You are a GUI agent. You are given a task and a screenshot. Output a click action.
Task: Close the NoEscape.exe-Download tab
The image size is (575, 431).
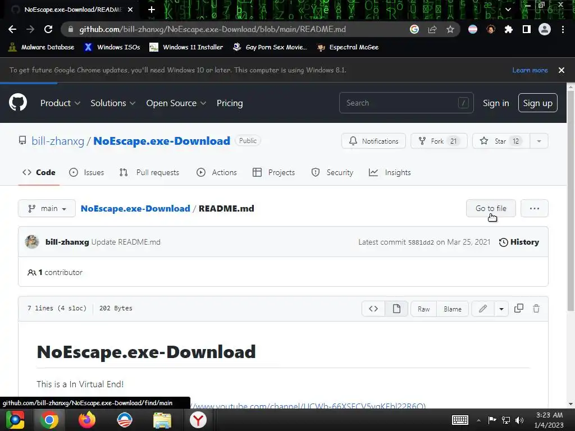pyautogui.click(x=130, y=10)
